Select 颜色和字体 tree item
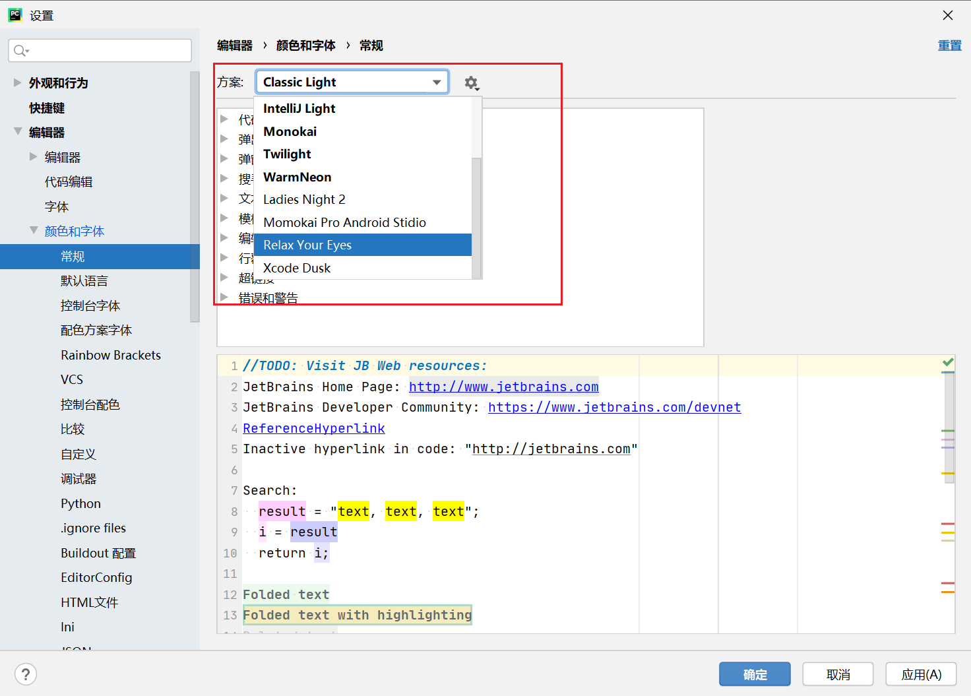The width and height of the screenshot is (971, 696). [75, 231]
